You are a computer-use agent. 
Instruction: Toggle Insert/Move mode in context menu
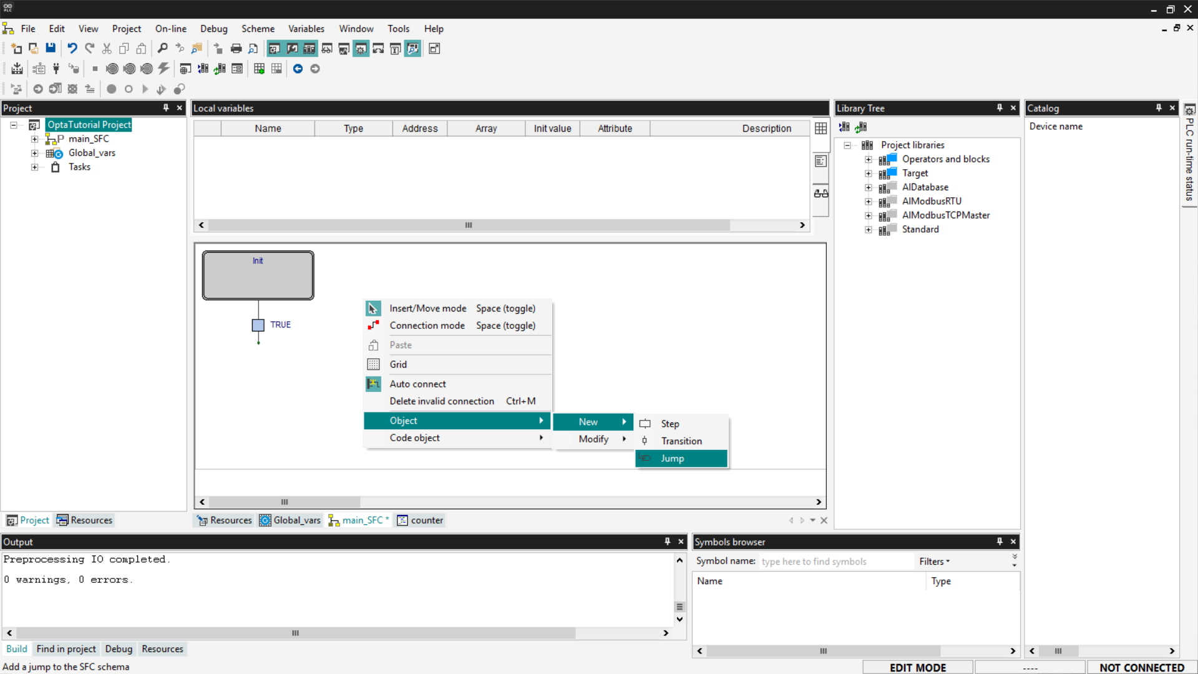click(x=428, y=308)
